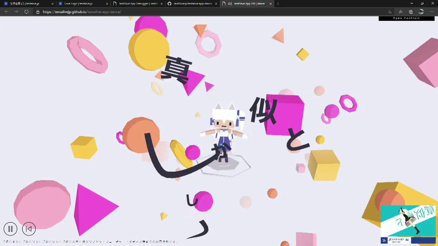Close the GitHub textalive-app-dance tab
This screenshot has height=246, width=438.
(x=216, y=4)
